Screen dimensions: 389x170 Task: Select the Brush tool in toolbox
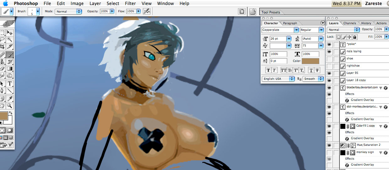point(10,55)
